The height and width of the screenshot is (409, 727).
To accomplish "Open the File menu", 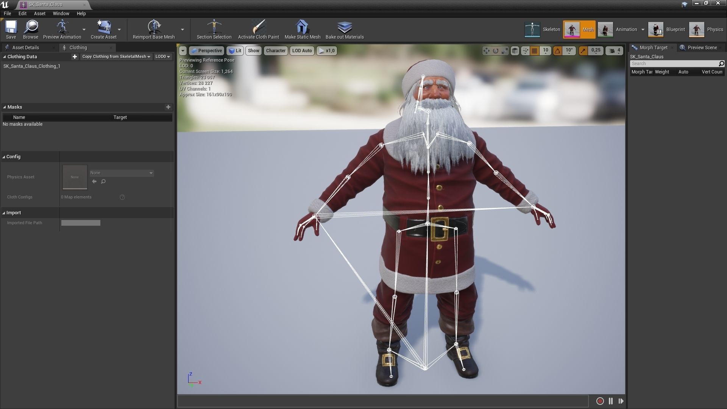I will 7,14.
